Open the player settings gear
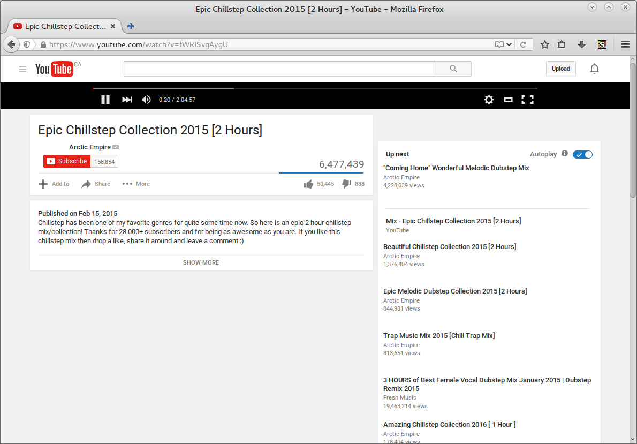This screenshot has width=637, height=444. click(x=488, y=99)
